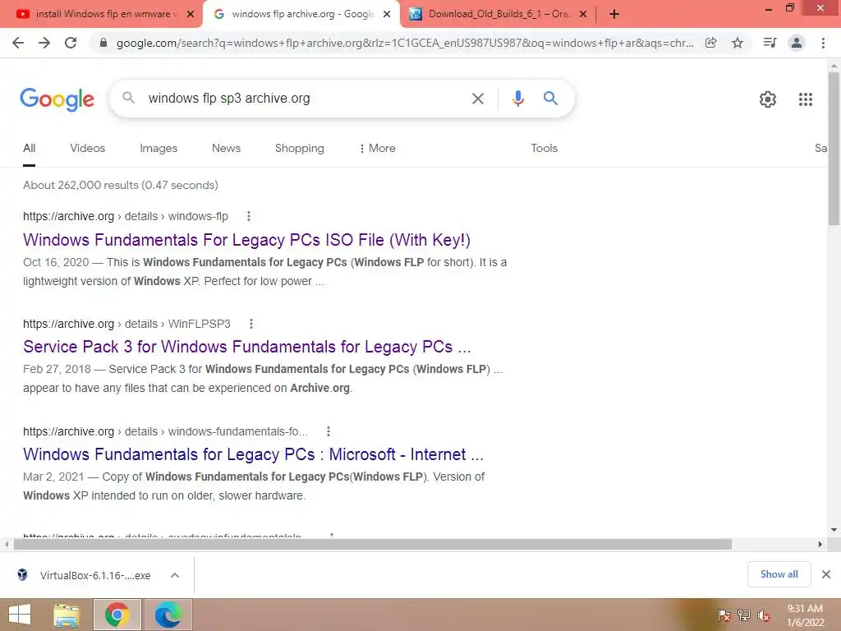This screenshot has width=841, height=631.
Task: Open Google search settings gear
Action: coord(768,99)
